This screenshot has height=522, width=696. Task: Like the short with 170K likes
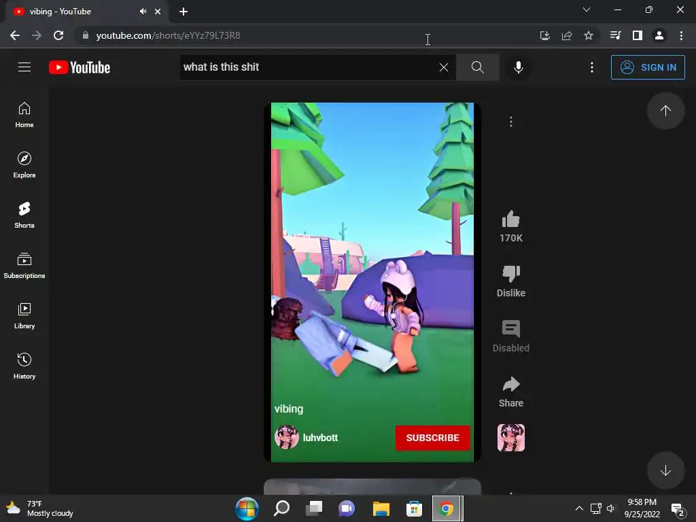pyautogui.click(x=511, y=220)
